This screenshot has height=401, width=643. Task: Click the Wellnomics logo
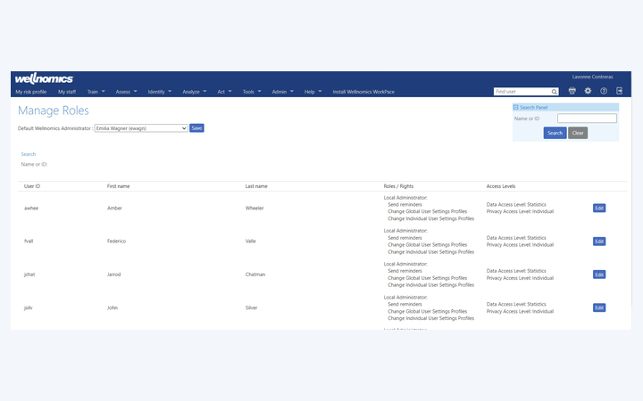(44, 78)
